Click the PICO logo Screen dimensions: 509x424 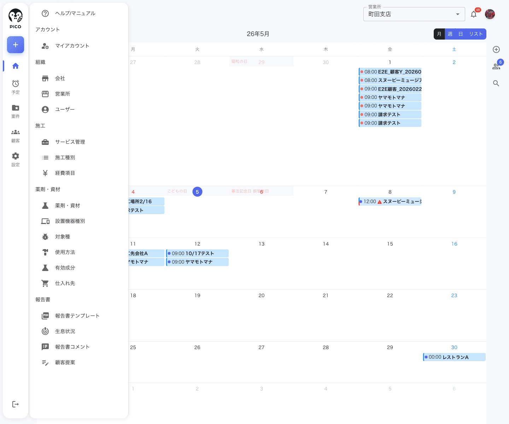pyautogui.click(x=16, y=19)
